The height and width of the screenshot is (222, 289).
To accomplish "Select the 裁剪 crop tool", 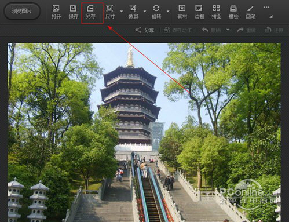I will [x=133, y=12].
